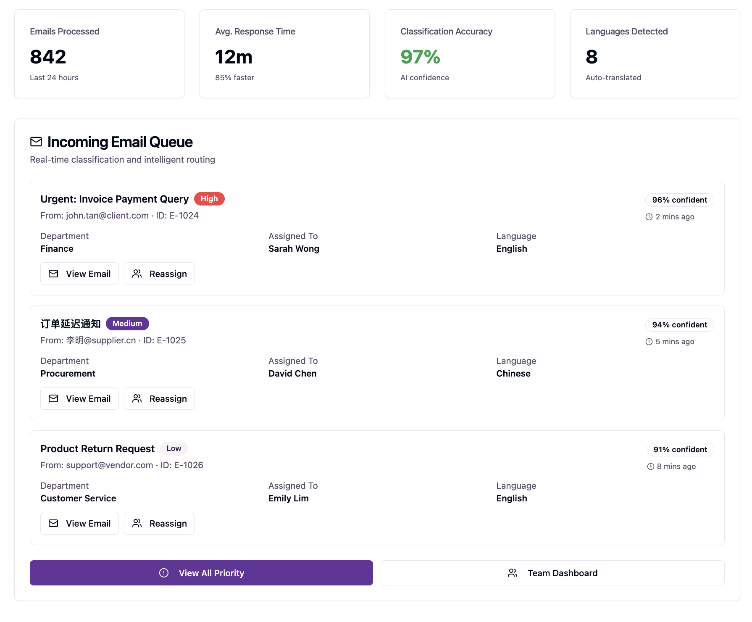The image size is (752, 622).
Task: Click the mail icon on Product Return Request's View Email
Action: pos(53,523)
